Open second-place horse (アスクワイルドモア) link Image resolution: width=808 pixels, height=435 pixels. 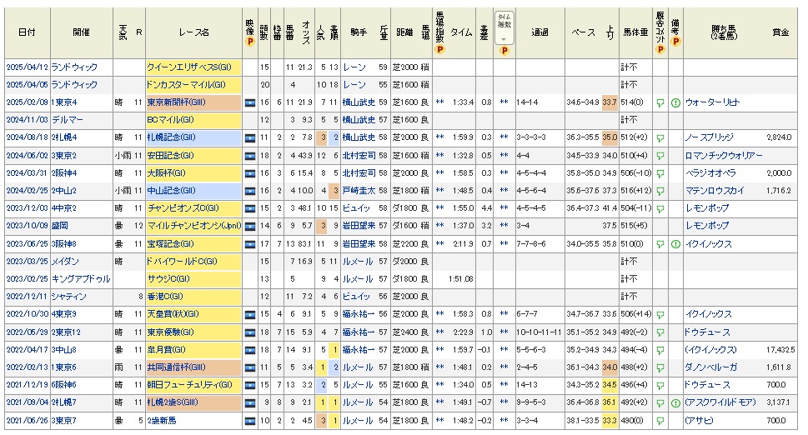[720, 403]
